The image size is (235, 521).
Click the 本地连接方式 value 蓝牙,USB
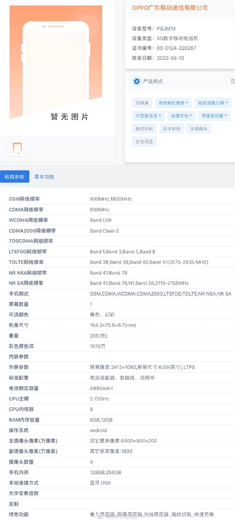(x=100, y=483)
